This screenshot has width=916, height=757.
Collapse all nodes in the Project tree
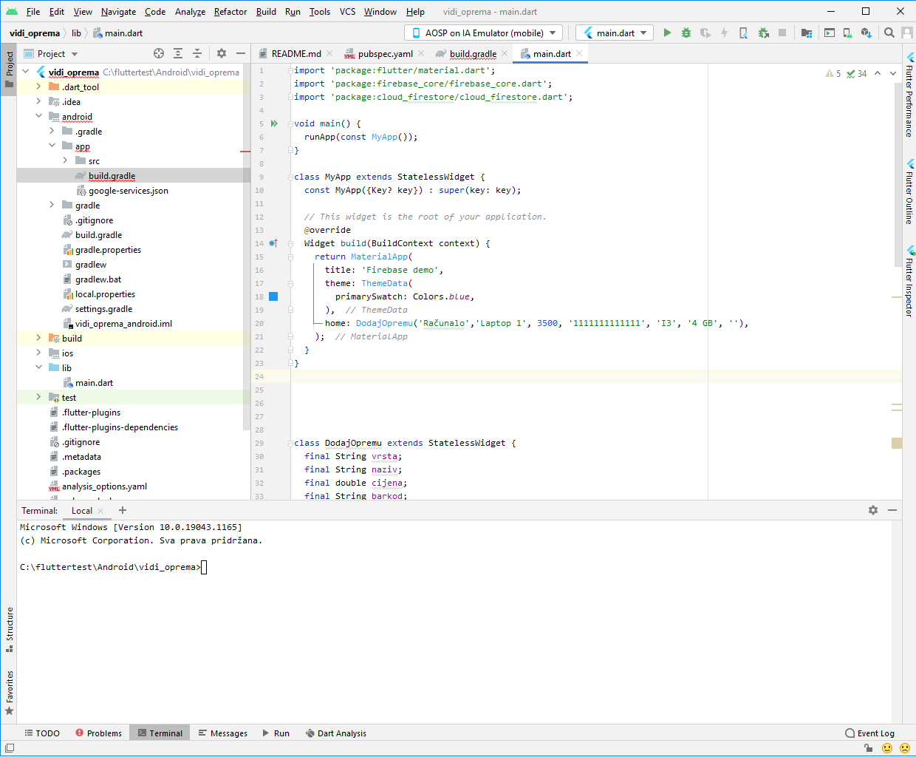(x=197, y=53)
